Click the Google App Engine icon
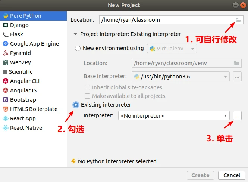248x182 pixels. [x=6, y=44]
